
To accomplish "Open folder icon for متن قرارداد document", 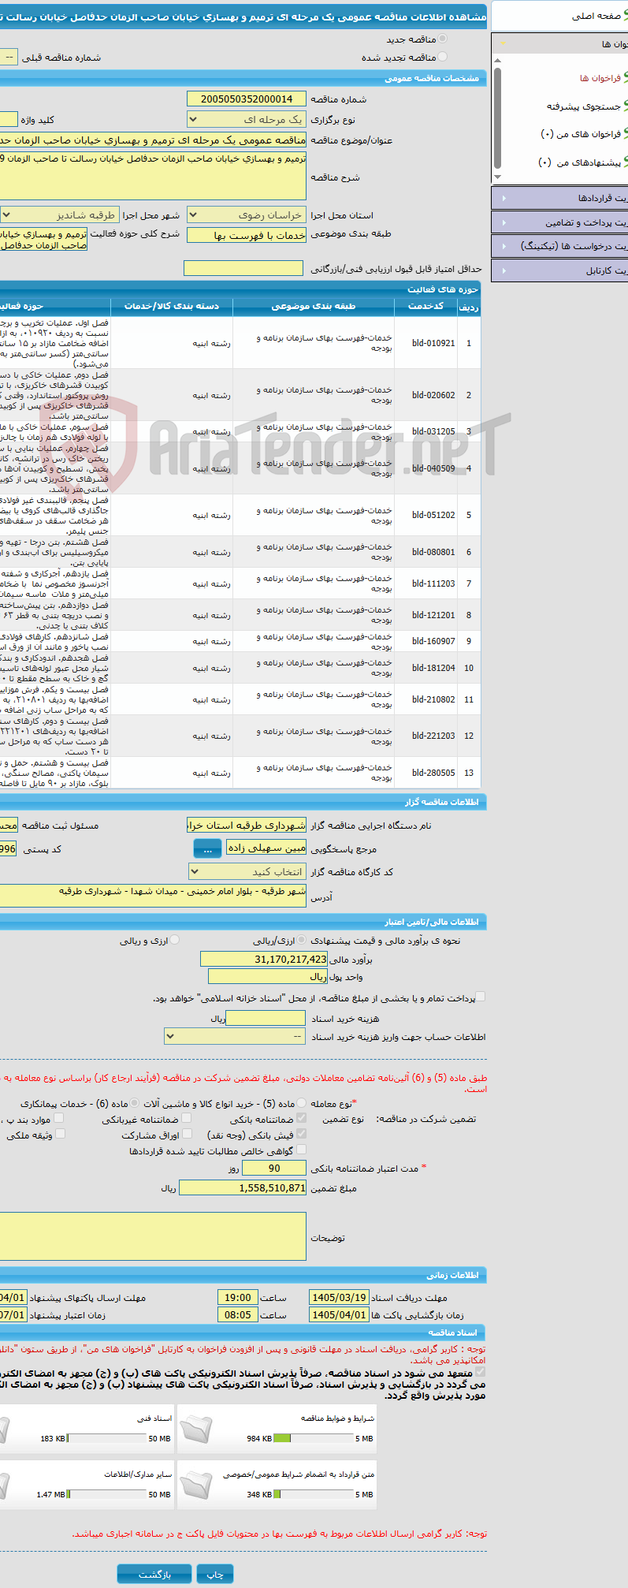I will pos(196,1485).
